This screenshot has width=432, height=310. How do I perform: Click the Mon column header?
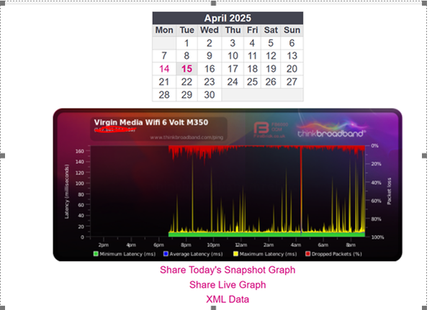pos(164,30)
